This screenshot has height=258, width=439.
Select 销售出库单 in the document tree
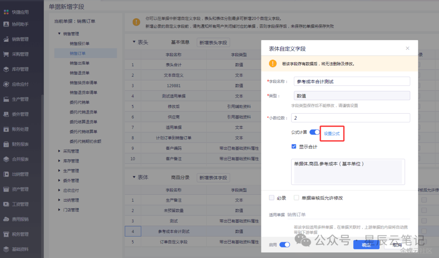click(x=79, y=63)
